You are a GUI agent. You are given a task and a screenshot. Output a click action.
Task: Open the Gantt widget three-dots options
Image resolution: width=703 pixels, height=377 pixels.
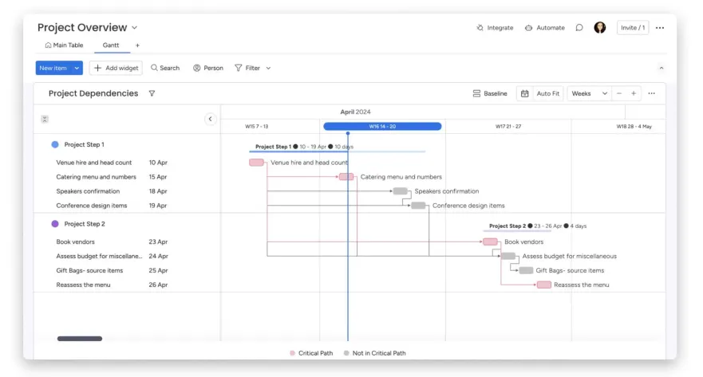pyautogui.click(x=651, y=93)
